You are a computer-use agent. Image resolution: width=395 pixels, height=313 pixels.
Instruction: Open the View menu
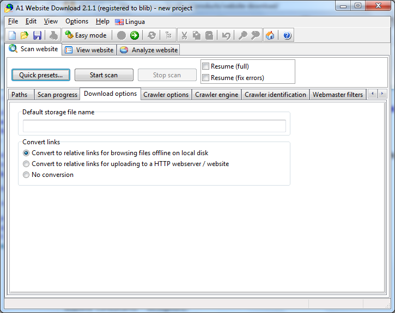click(51, 21)
